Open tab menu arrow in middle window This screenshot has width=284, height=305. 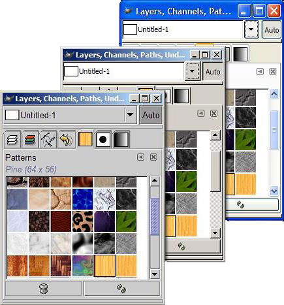click(201, 113)
